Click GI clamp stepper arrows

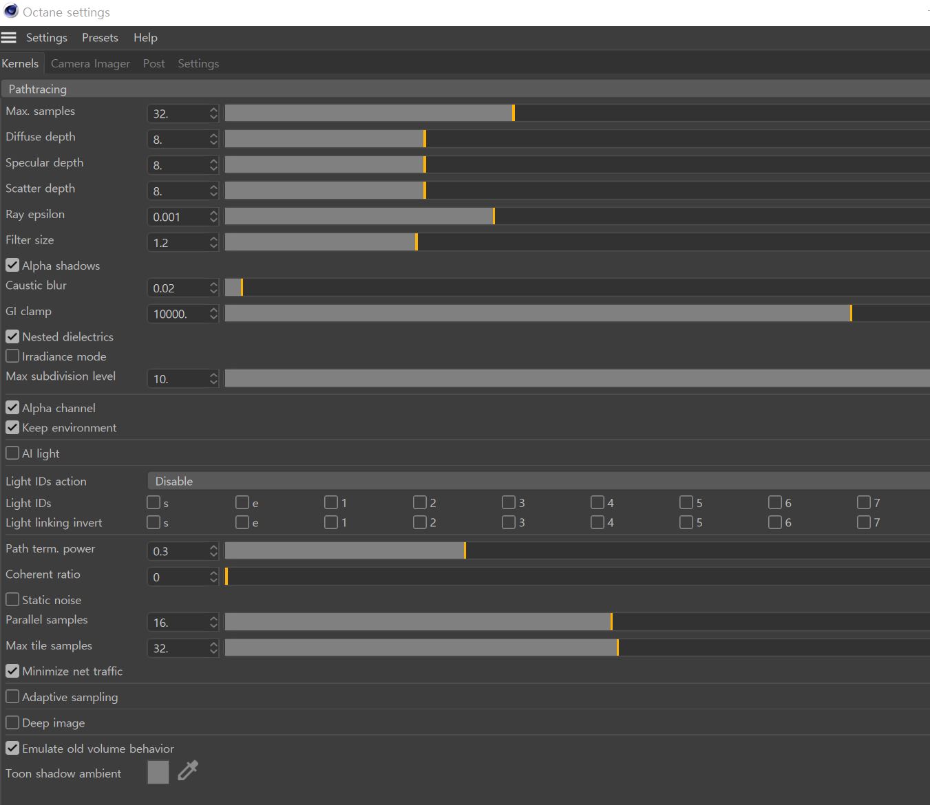pos(213,313)
